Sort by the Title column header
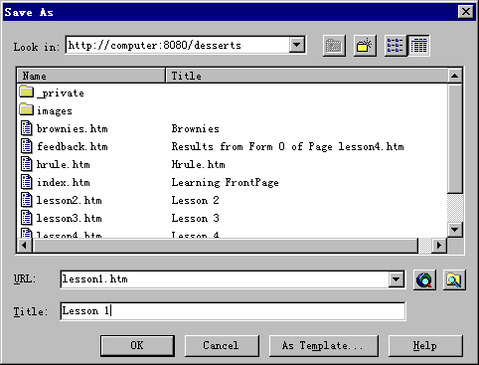 (307, 76)
